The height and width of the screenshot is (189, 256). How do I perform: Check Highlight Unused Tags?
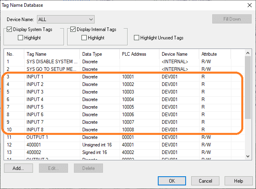(x=136, y=38)
